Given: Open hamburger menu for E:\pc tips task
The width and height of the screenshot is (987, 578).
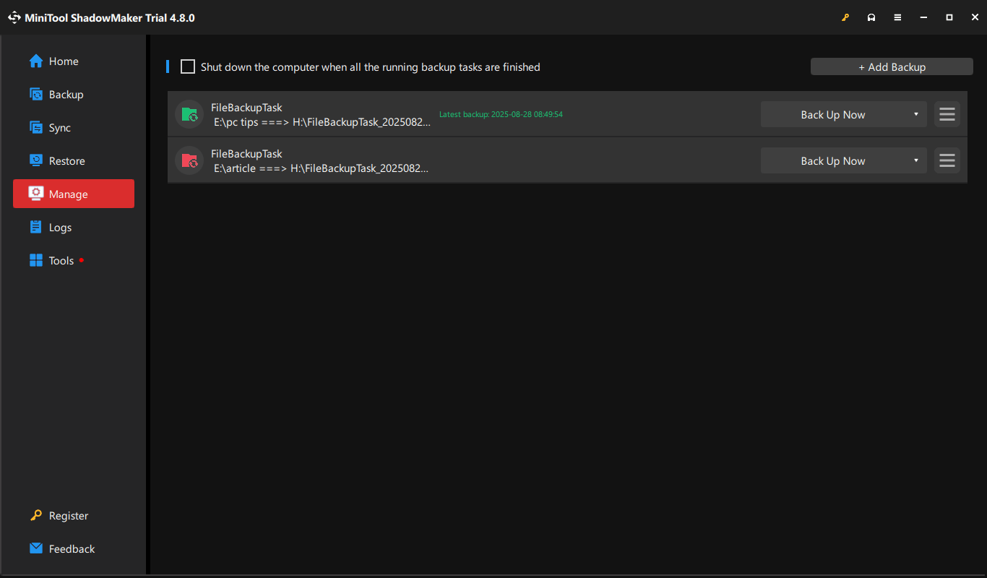Looking at the screenshot, I should [947, 114].
